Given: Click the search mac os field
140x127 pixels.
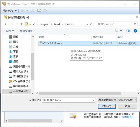Looking at the screenshot, I should (x=117, y=24).
